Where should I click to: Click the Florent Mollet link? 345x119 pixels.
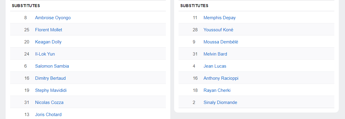coord(49,30)
